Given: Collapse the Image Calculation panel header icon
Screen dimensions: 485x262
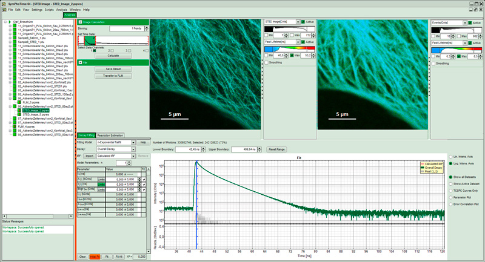Looking at the screenshot, I should point(81,22).
